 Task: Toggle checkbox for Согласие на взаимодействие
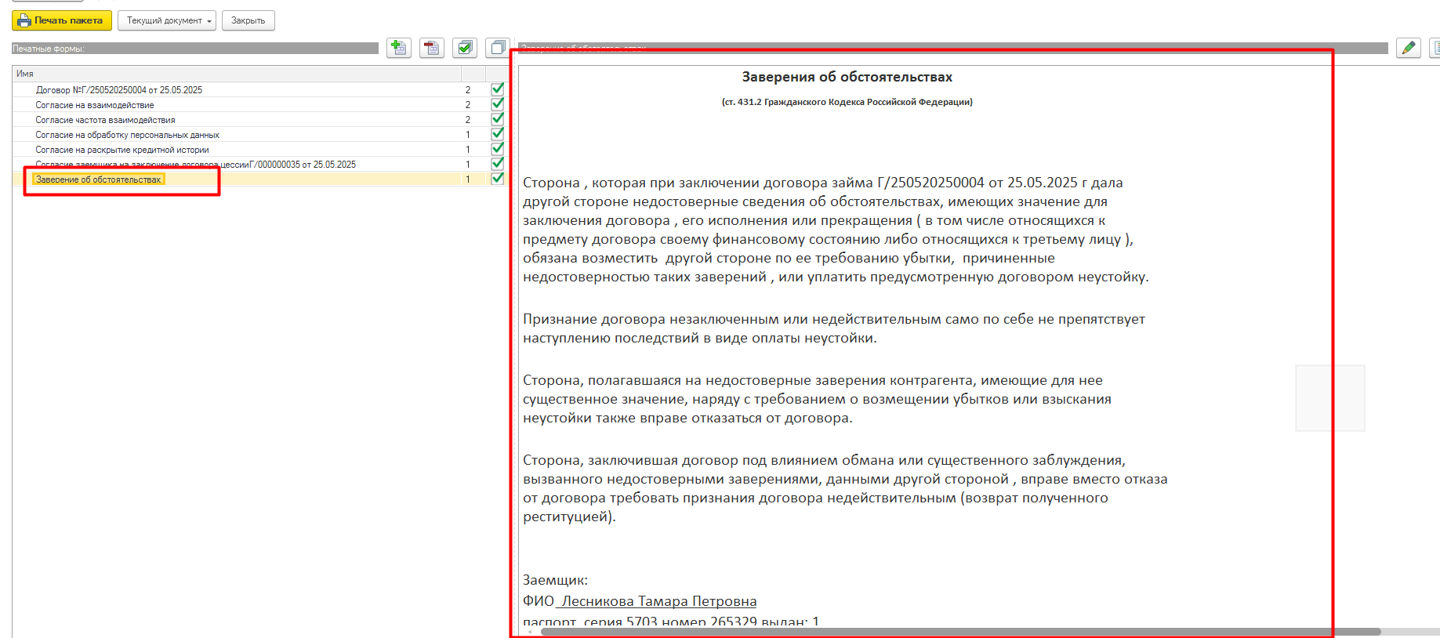[x=497, y=104]
